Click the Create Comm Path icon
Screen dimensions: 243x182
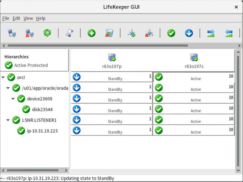pyautogui.click(x=131, y=33)
